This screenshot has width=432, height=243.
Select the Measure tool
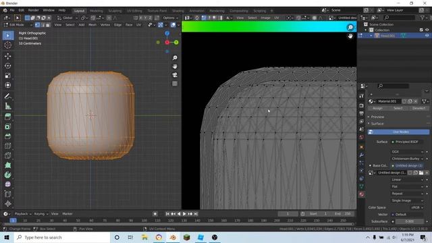pyautogui.click(x=7, y=106)
